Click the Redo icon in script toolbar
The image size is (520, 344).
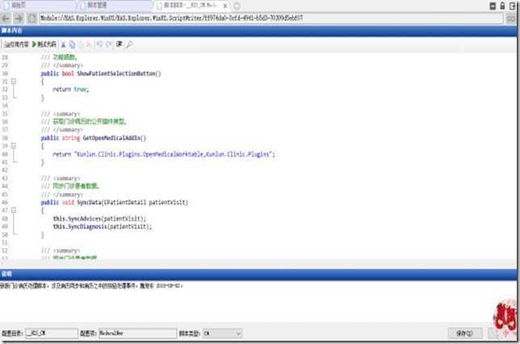108,44
